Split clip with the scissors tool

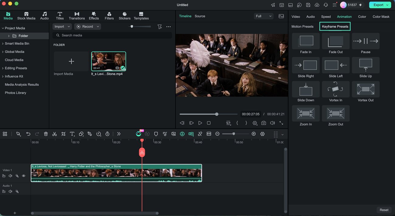coord(55,134)
